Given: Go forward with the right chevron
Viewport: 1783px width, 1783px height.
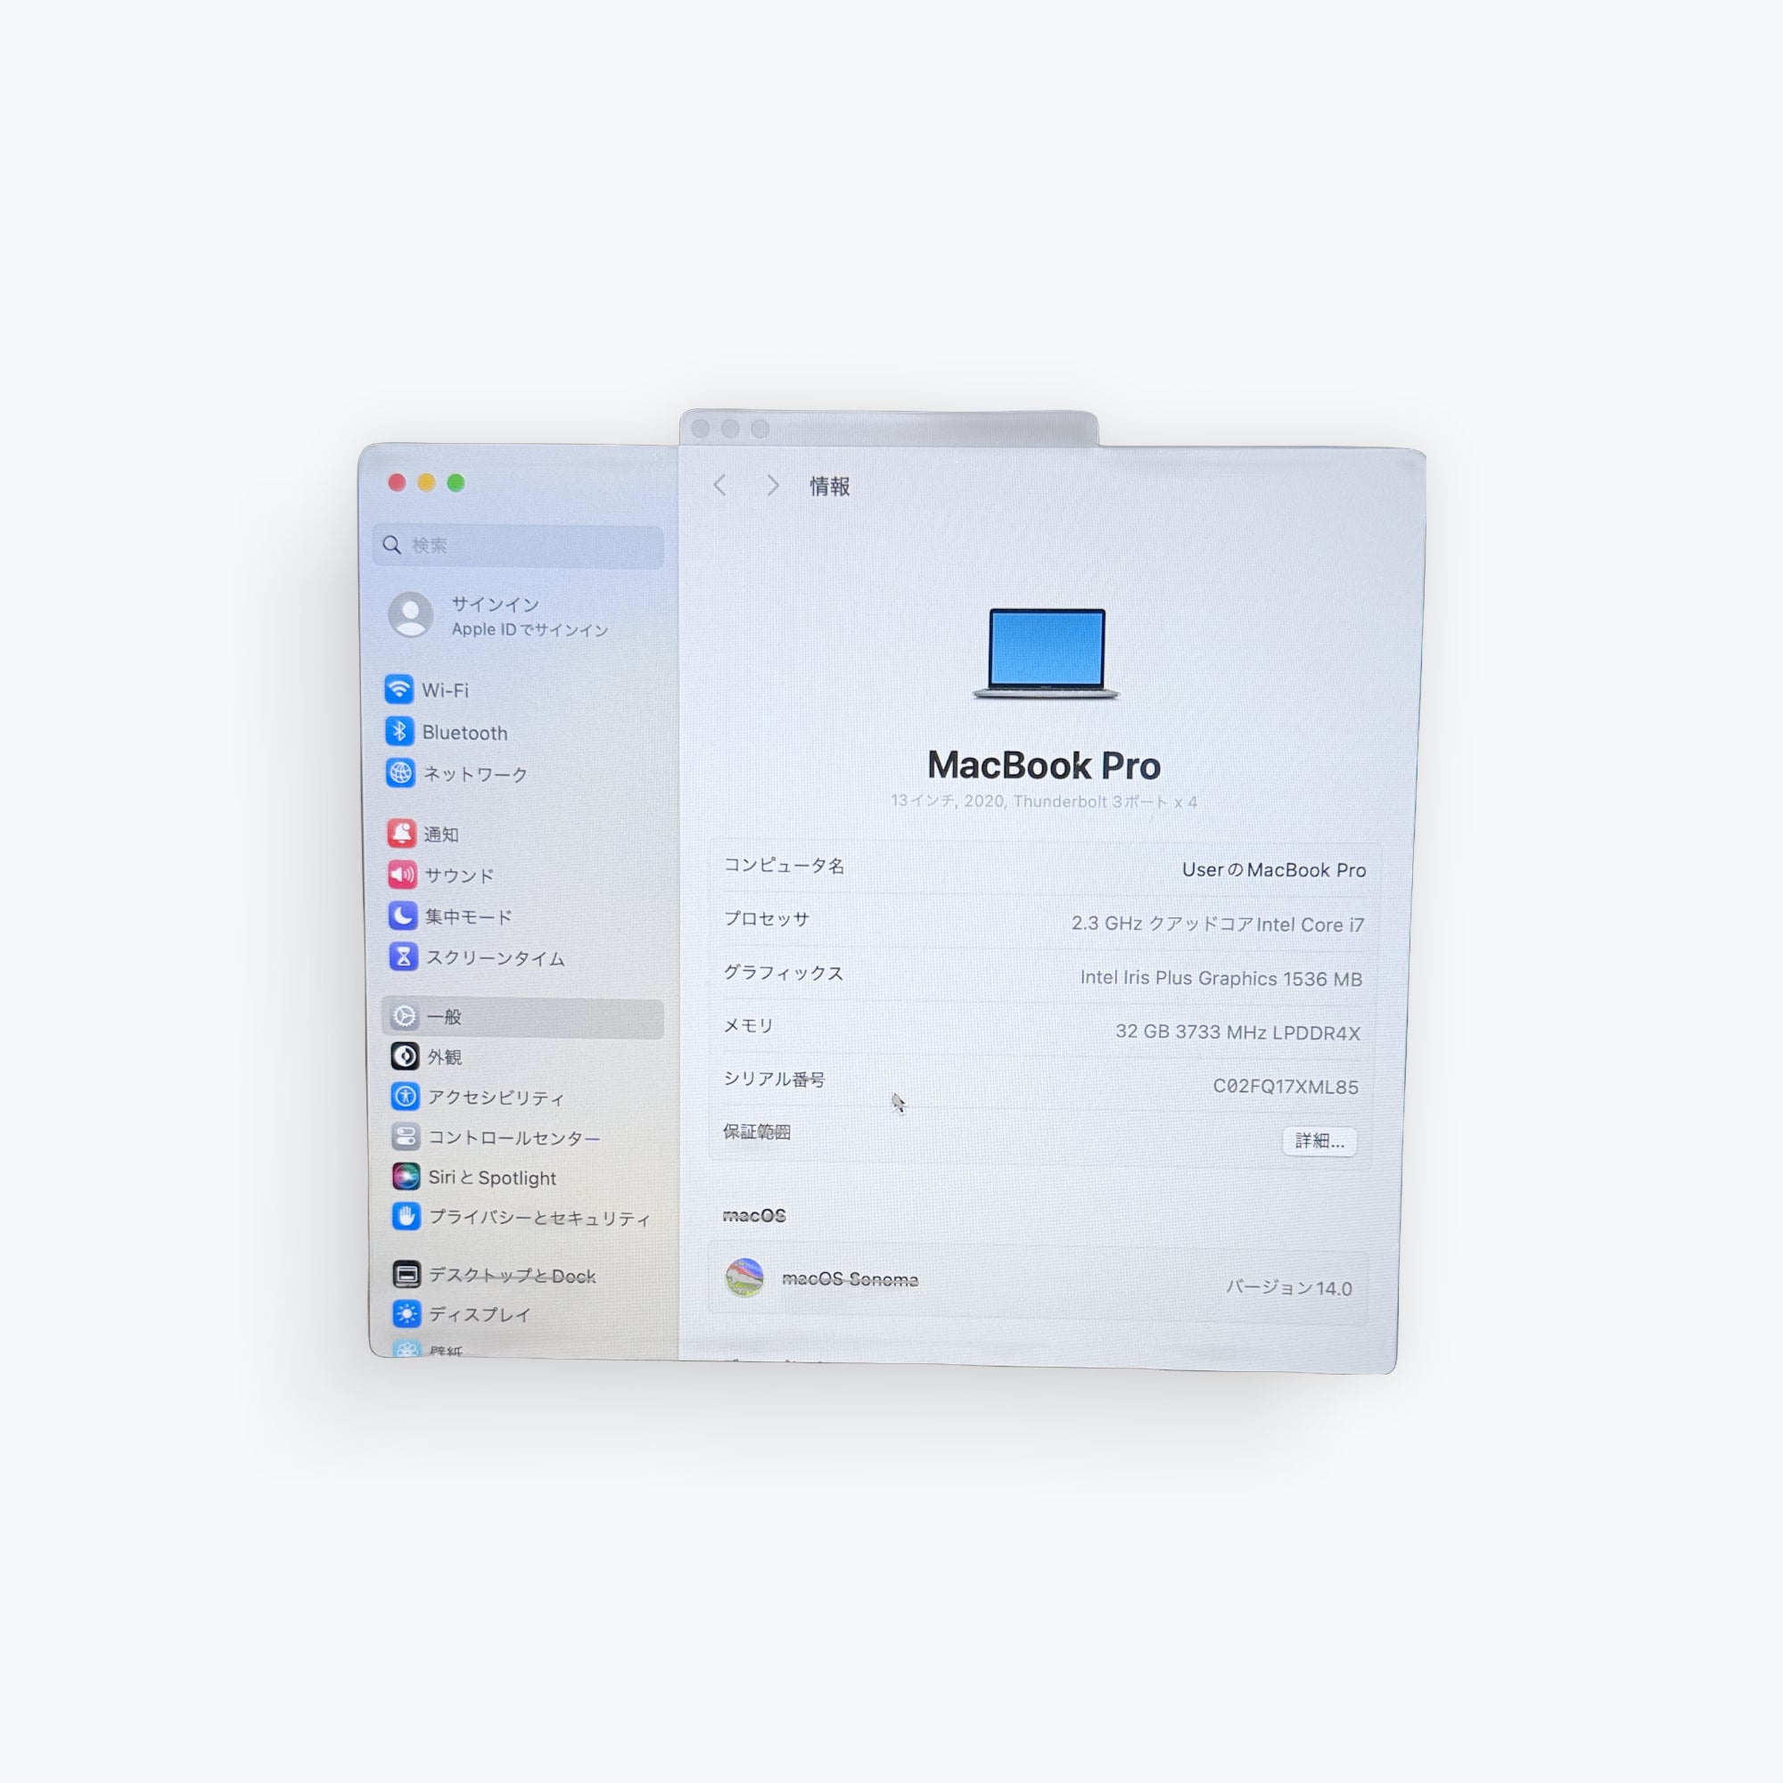Looking at the screenshot, I should pyautogui.click(x=773, y=486).
